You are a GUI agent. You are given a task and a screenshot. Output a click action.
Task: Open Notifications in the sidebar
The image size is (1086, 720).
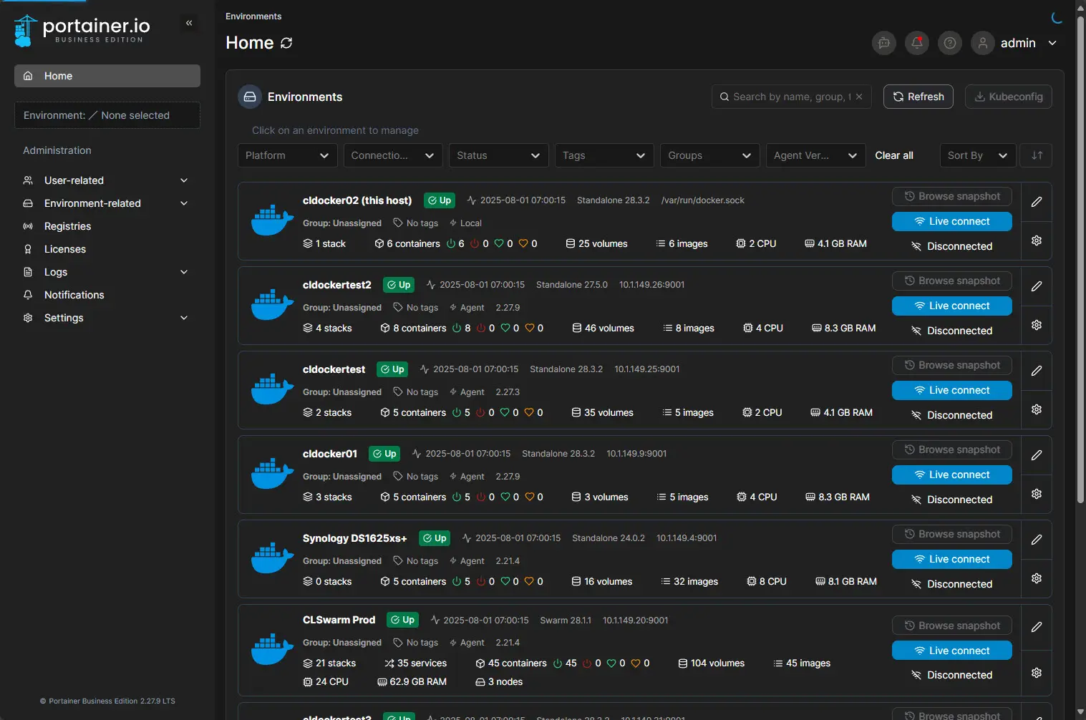pyautogui.click(x=107, y=295)
